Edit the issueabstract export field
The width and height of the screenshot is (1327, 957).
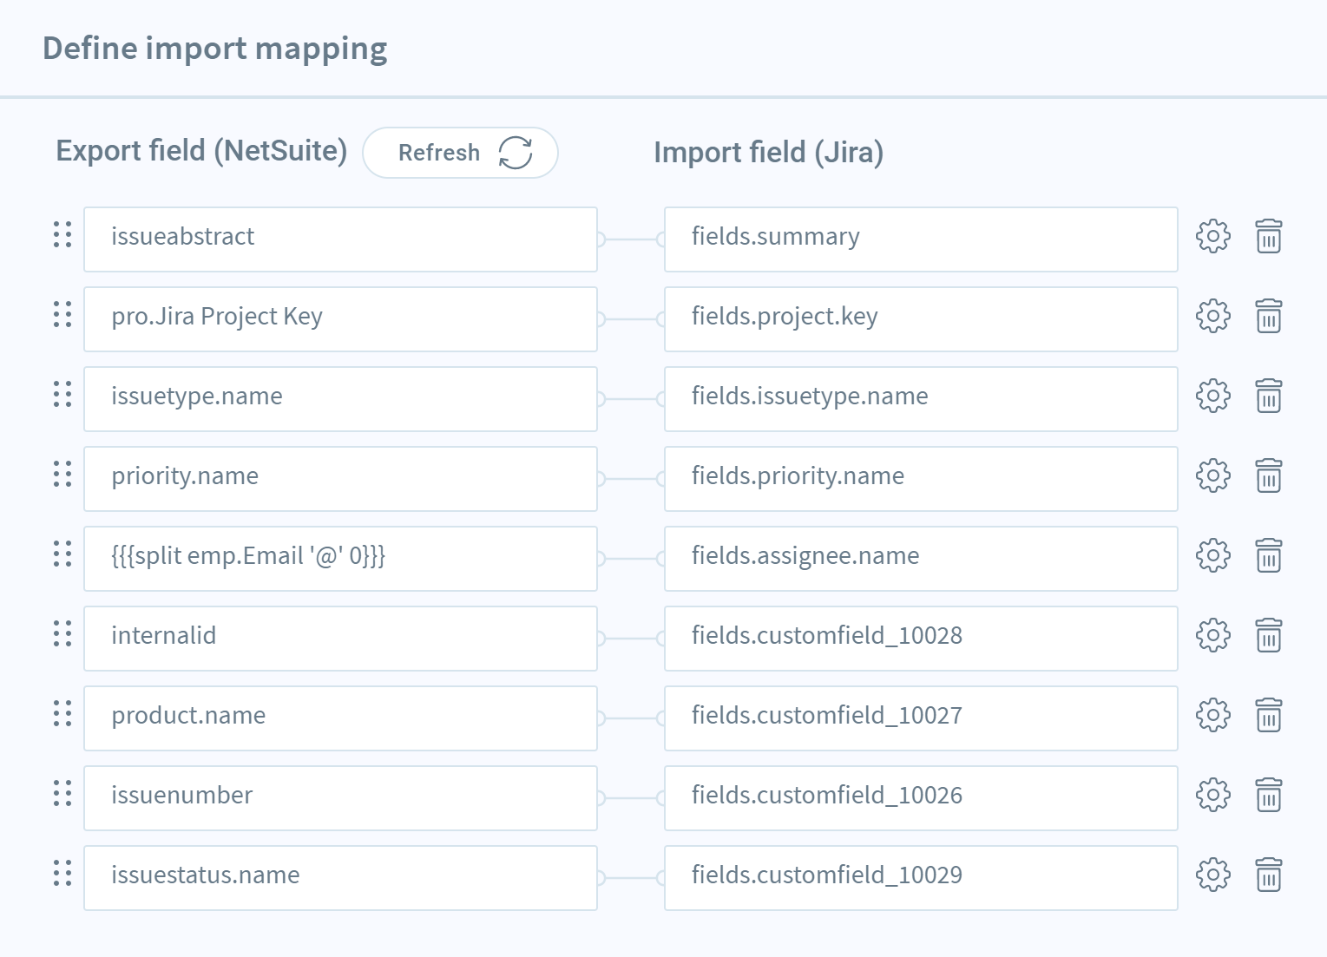340,239
